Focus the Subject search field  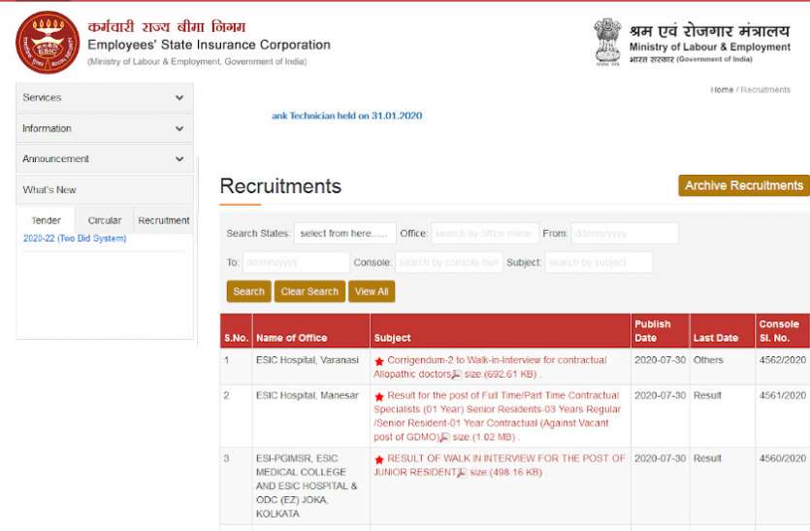tap(599, 262)
